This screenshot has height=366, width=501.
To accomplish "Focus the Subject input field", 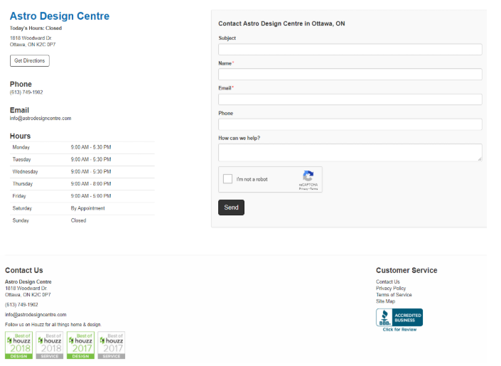I will pyautogui.click(x=350, y=50).
